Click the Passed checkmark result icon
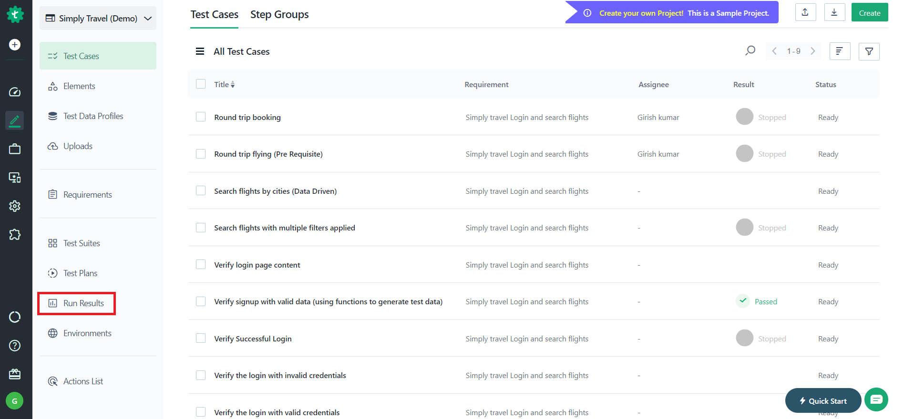This screenshot has width=904, height=419. [x=743, y=301]
